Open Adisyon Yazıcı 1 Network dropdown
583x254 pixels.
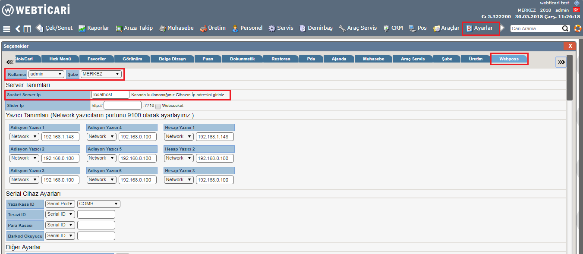24,137
